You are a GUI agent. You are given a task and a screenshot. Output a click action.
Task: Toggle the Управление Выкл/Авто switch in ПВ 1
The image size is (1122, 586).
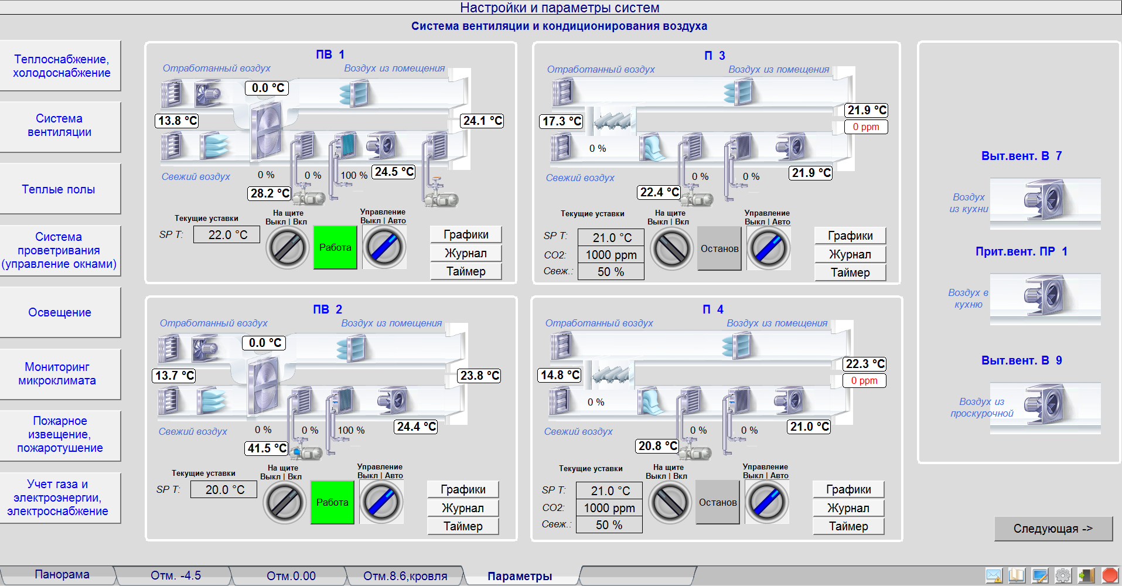384,247
